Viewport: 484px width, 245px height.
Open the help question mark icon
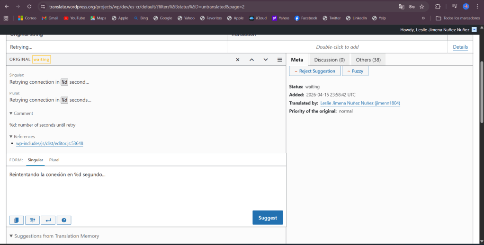click(63, 220)
